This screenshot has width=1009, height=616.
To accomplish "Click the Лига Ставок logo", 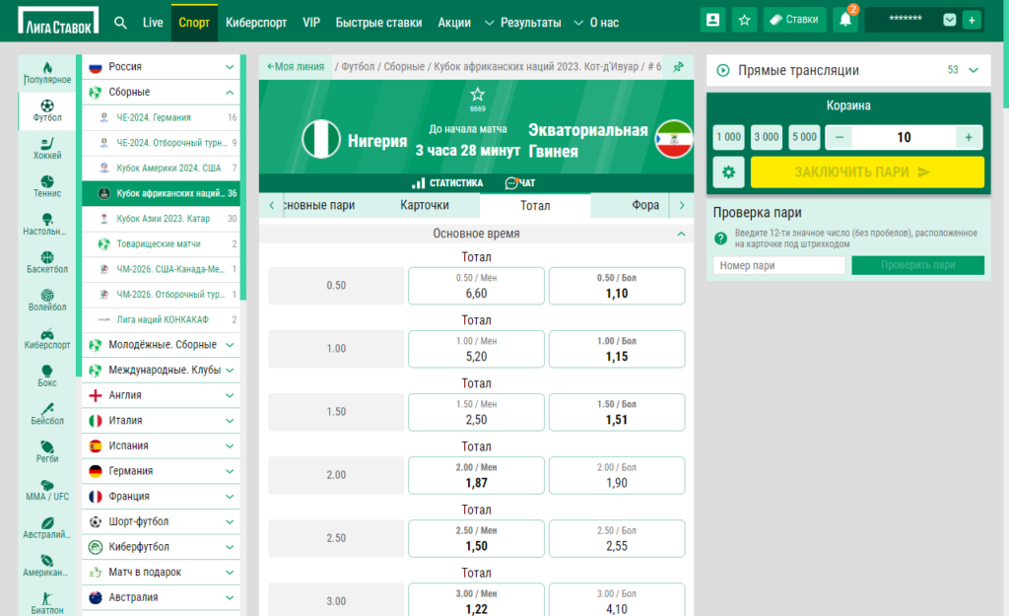I will (58, 21).
